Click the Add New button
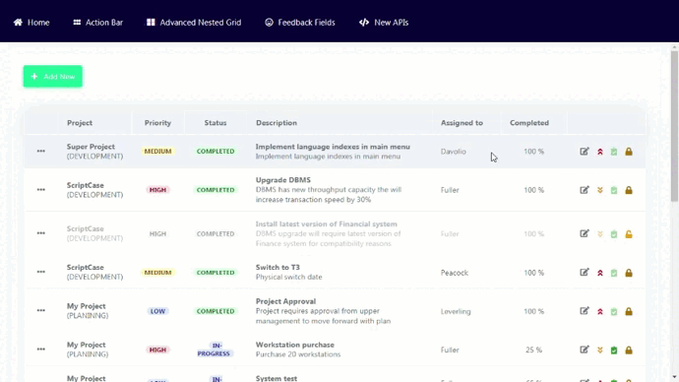Viewport: 679px width, 382px height. (53, 77)
